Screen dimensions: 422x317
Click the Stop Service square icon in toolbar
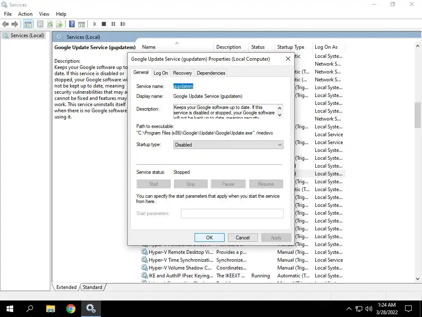104,24
